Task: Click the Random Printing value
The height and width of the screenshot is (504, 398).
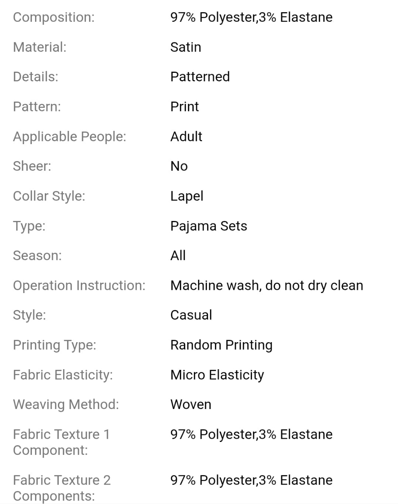Action: [221, 345]
